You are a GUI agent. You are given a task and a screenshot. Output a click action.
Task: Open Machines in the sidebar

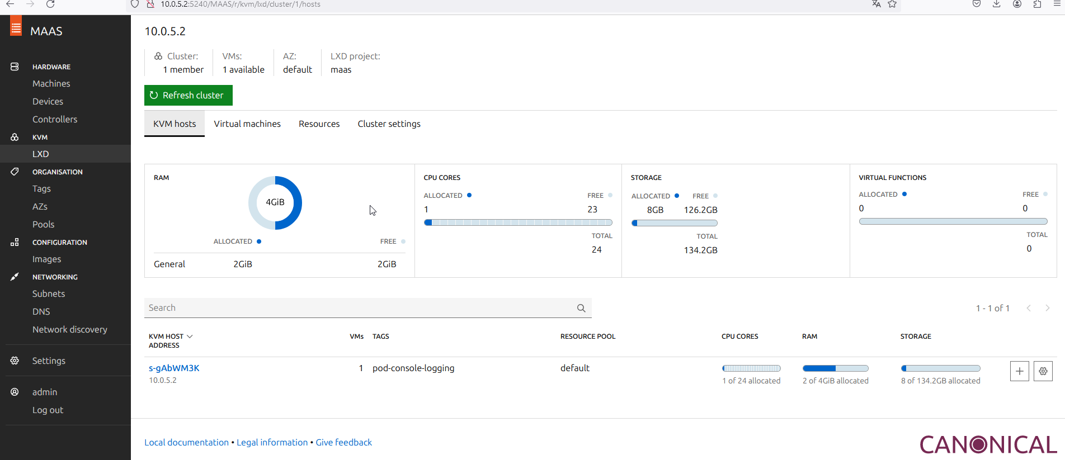coord(51,83)
